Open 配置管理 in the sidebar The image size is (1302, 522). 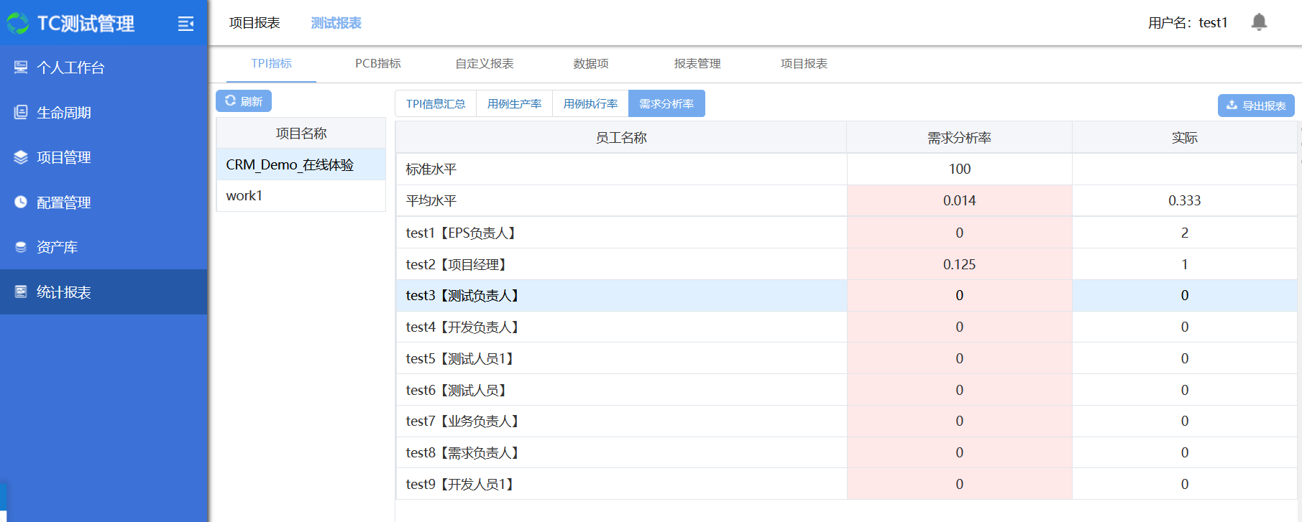coord(63,202)
